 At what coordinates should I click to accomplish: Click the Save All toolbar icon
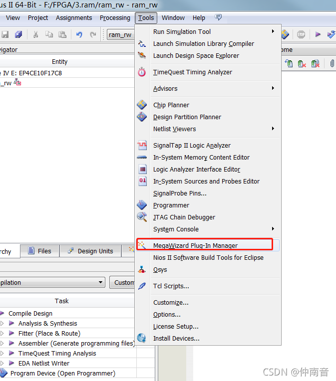18,34
